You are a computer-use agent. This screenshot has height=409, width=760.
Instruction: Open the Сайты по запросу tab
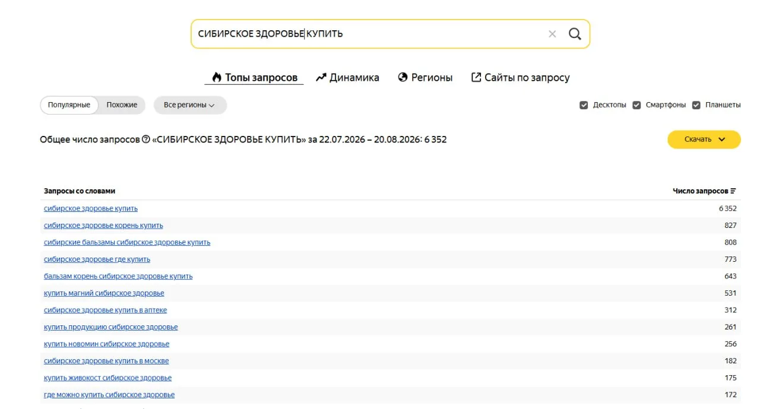[x=520, y=77]
